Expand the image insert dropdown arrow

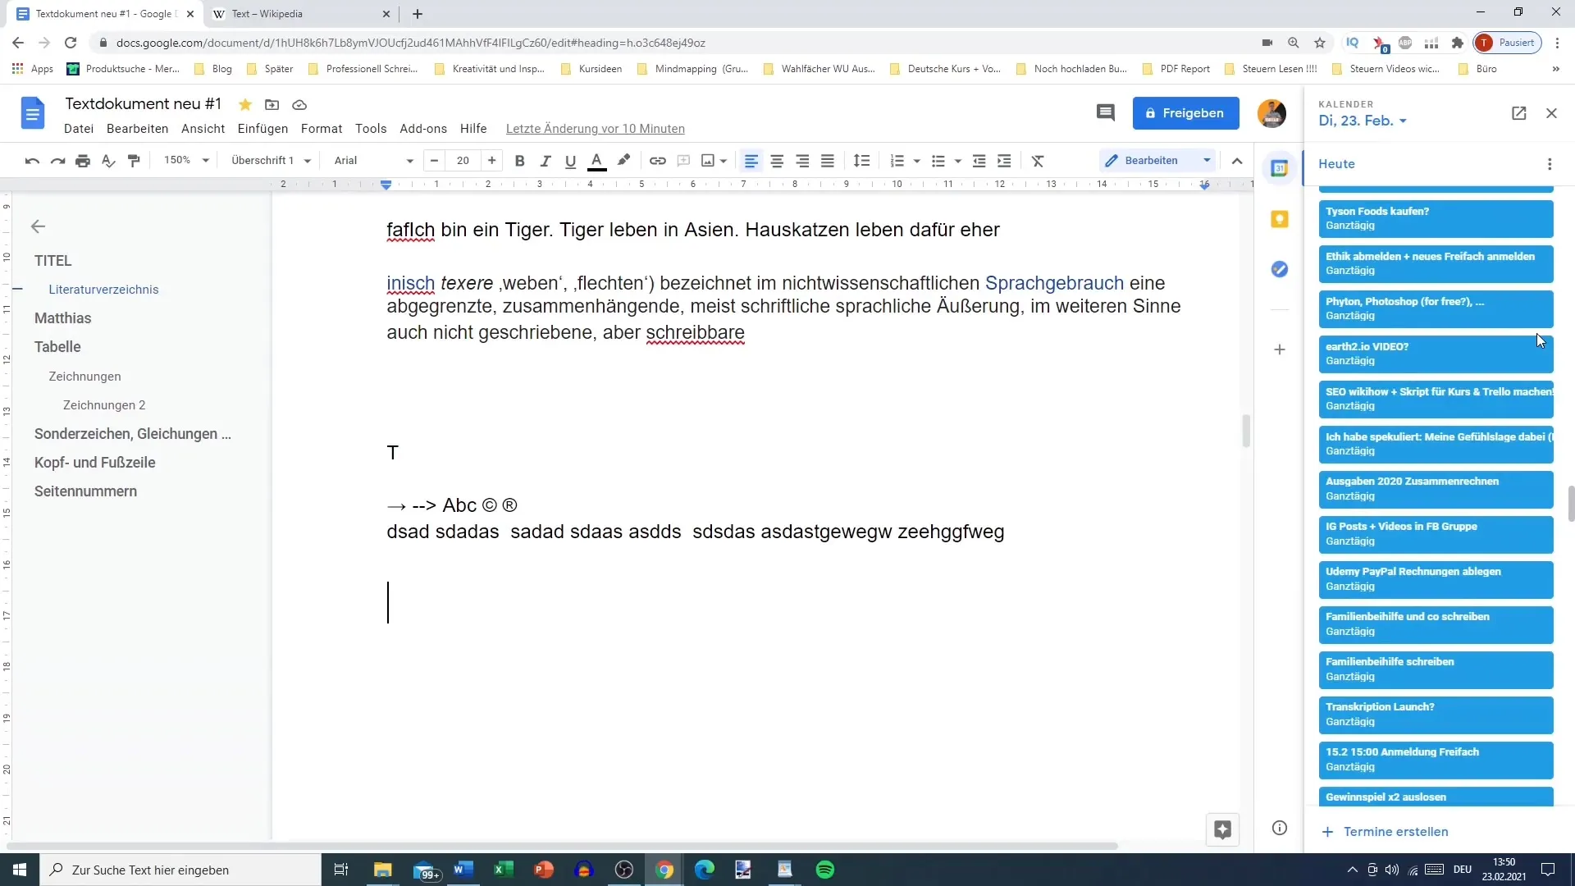coord(724,161)
